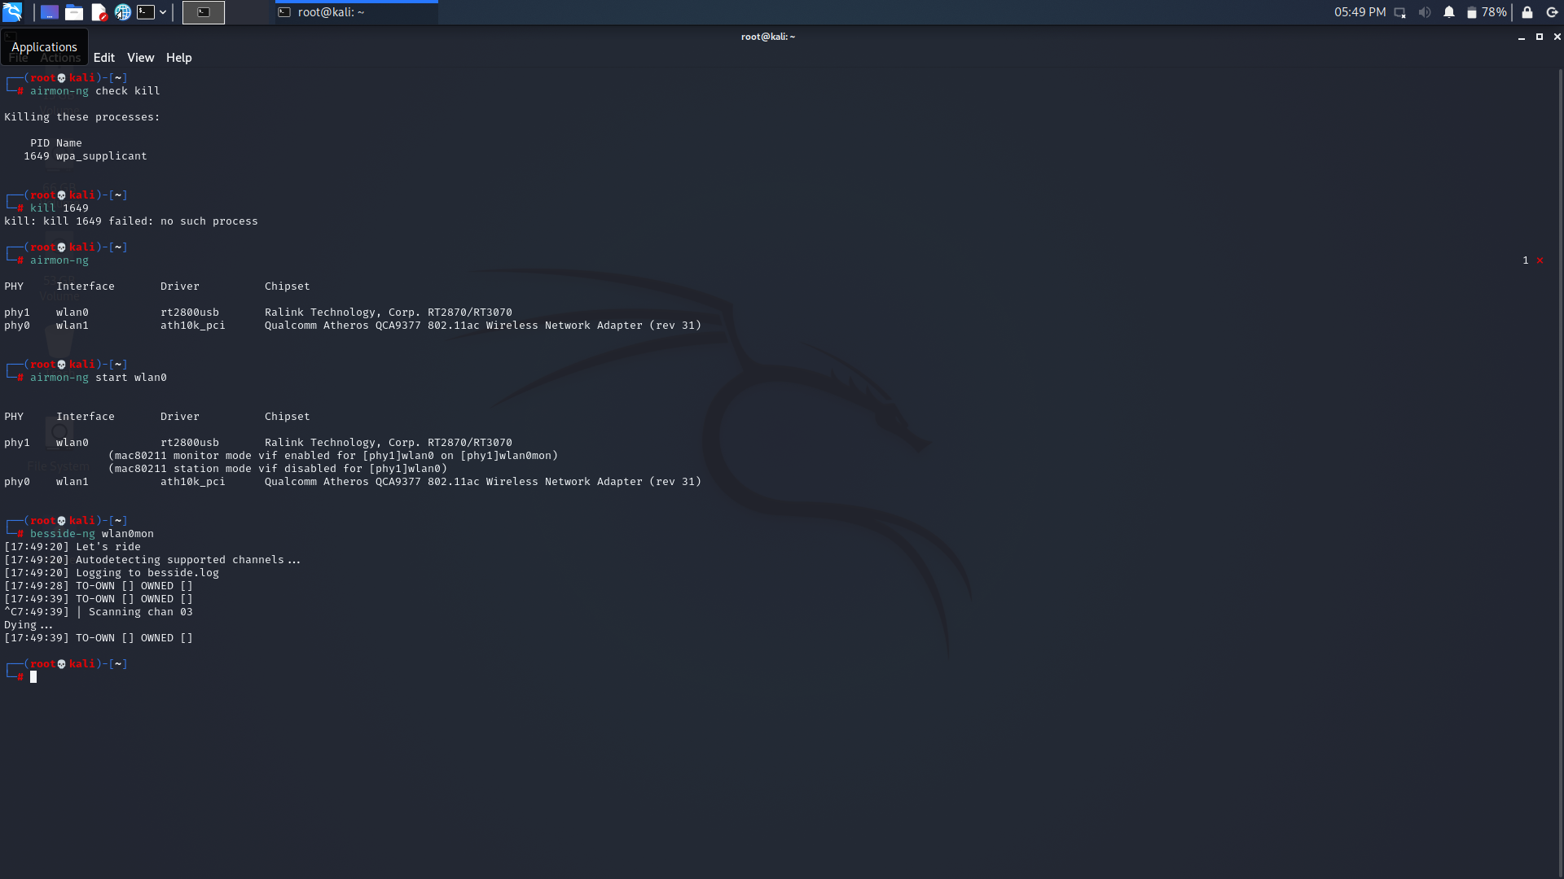Launch the file manager from panel
This screenshot has height=879, width=1564.
point(74,12)
